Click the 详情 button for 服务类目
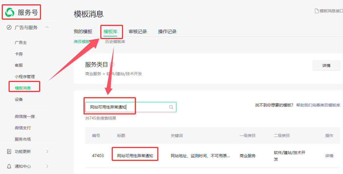The height and width of the screenshot is (174, 343). coord(326,65)
